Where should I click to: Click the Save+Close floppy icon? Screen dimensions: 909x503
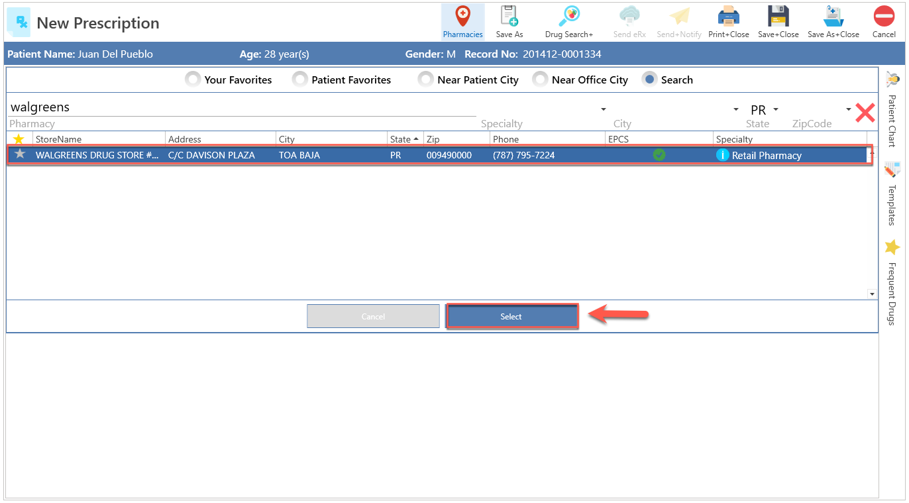[x=778, y=17]
